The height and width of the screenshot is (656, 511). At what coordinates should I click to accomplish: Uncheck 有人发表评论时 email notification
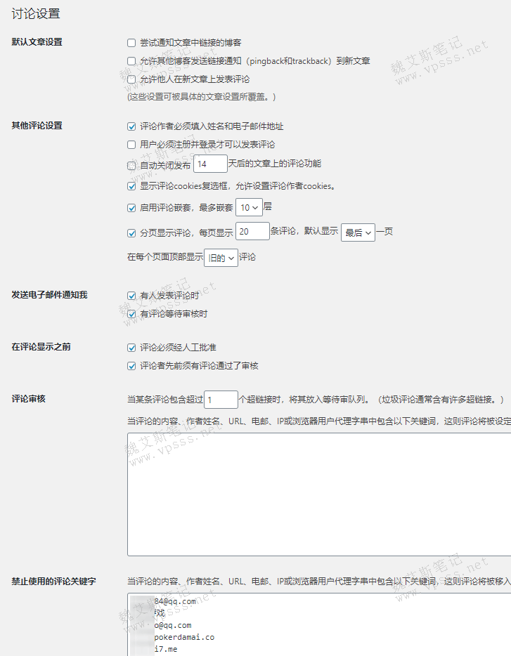click(x=131, y=296)
